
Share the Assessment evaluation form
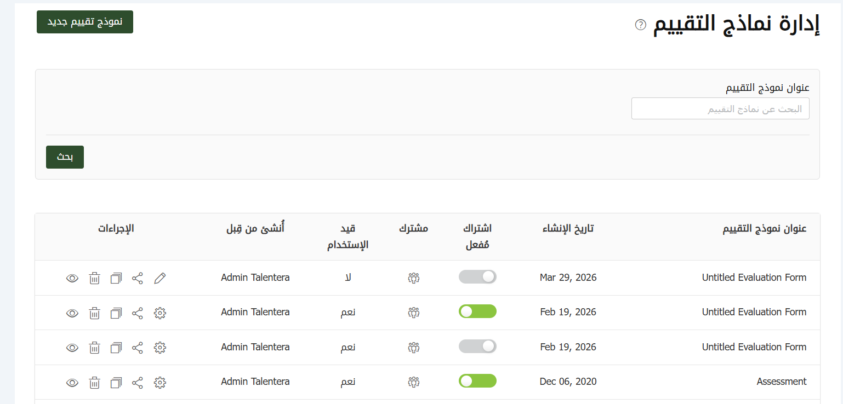pyautogui.click(x=138, y=382)
